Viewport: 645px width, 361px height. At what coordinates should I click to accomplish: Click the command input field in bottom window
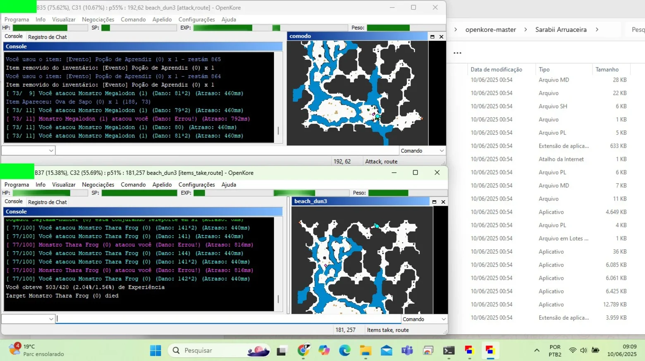[228, 319]
